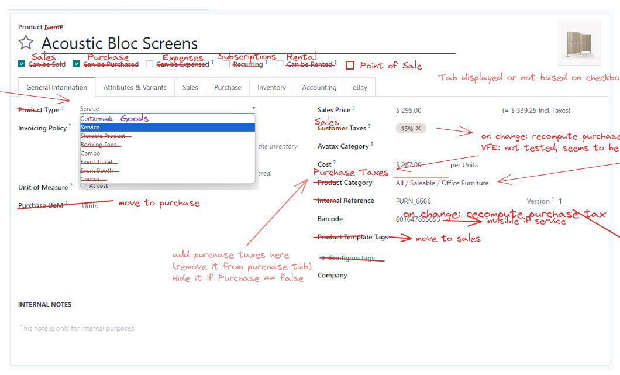Open the Accounting tab

319,87
